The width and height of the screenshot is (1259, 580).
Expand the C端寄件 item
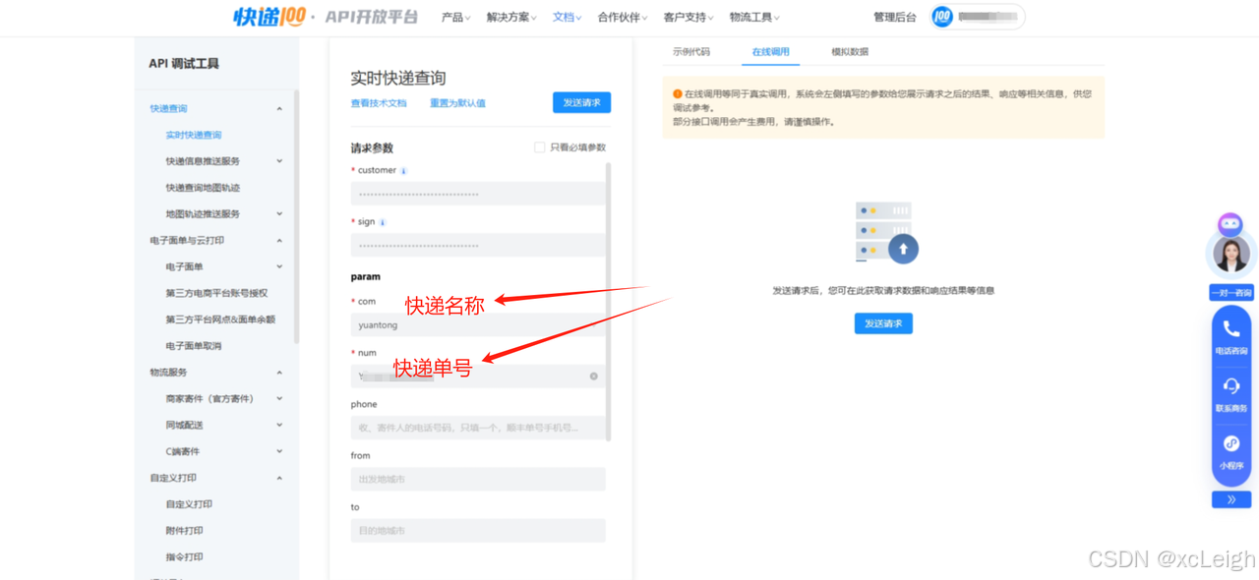pyautogui.click(x=279, y=452)
